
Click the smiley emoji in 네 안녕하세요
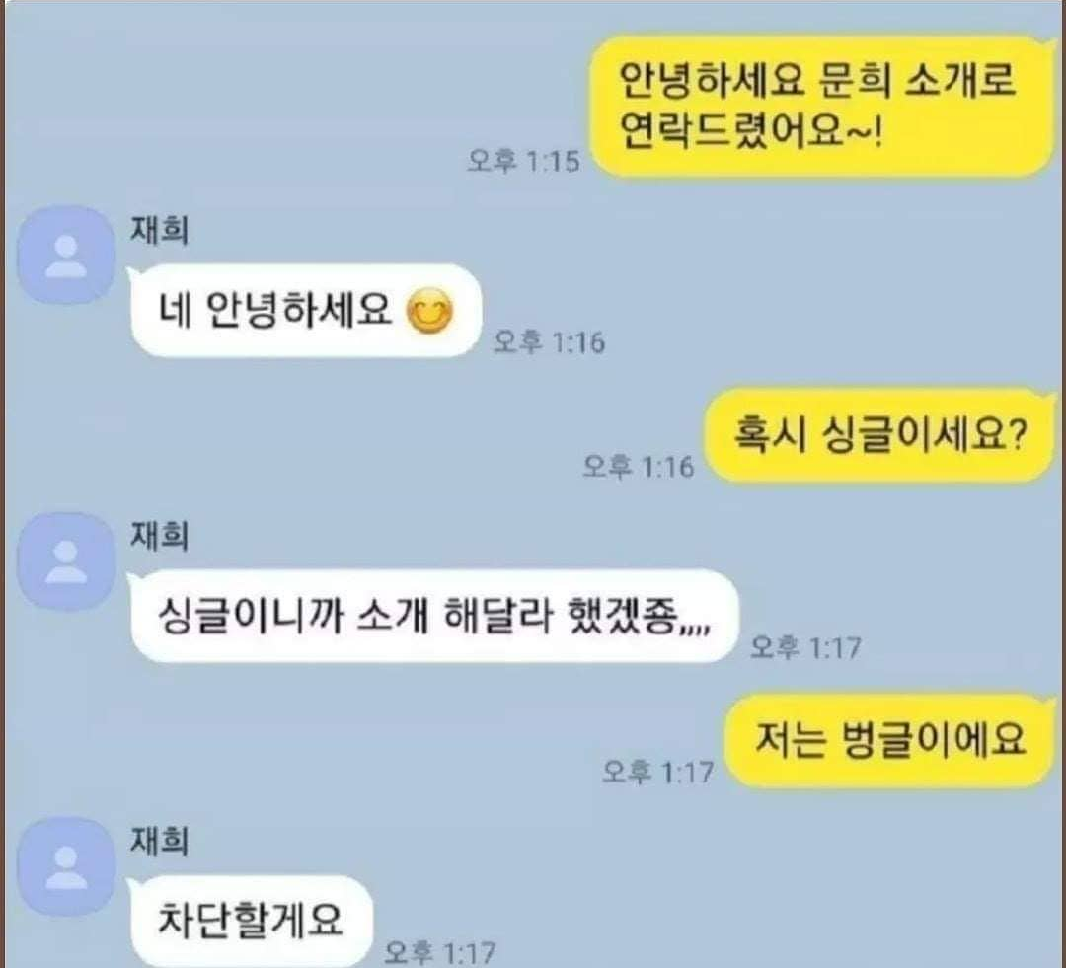pyautogui.click(x=429, y=312)
